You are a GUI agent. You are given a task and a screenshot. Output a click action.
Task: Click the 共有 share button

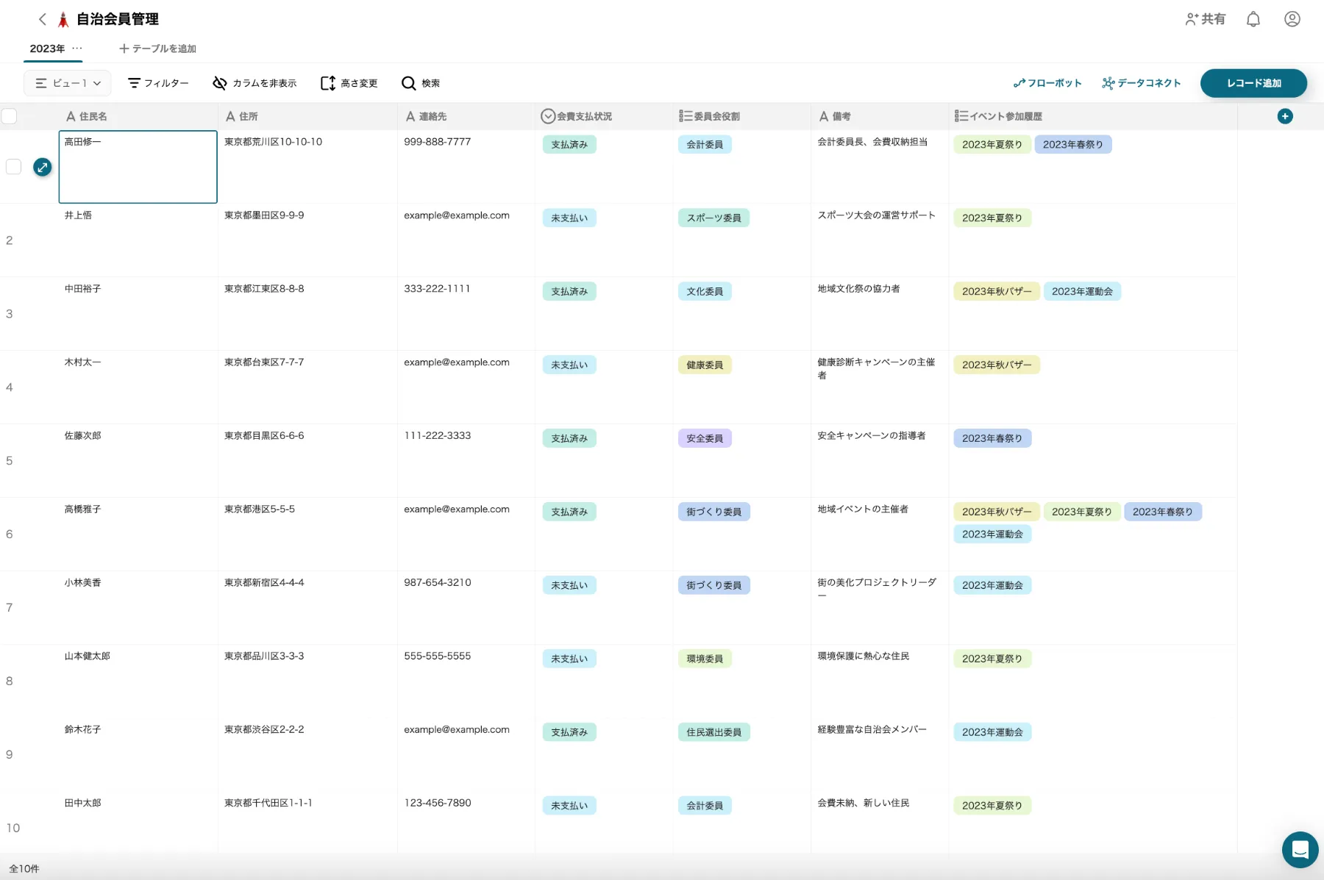pos(1205,19)
